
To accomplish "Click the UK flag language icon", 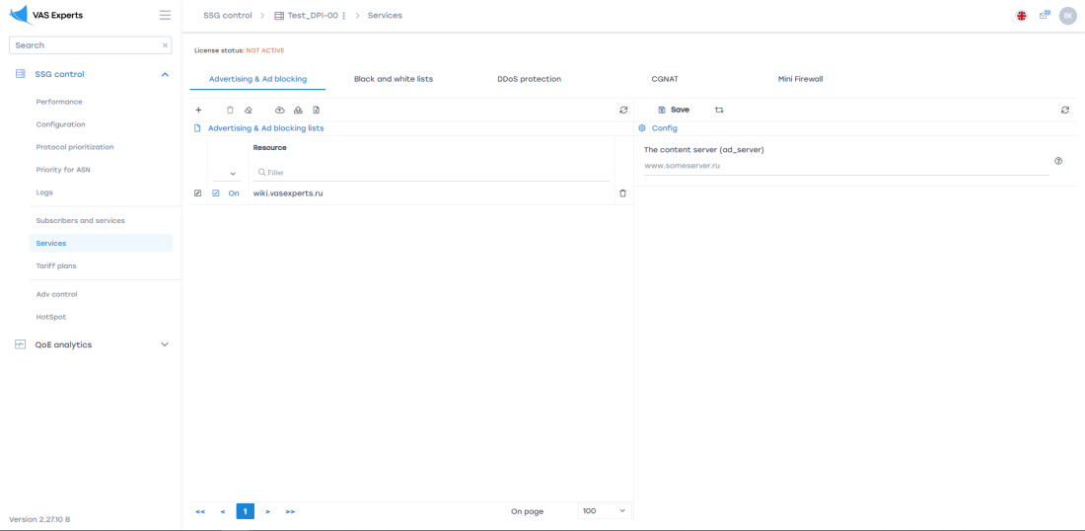I will [x=1022, y=16].
